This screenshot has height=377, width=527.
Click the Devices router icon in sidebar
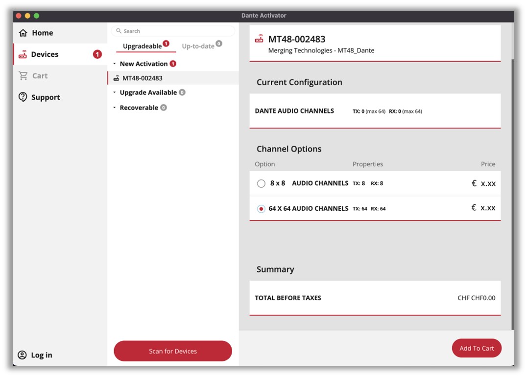[x=23, y=54]
